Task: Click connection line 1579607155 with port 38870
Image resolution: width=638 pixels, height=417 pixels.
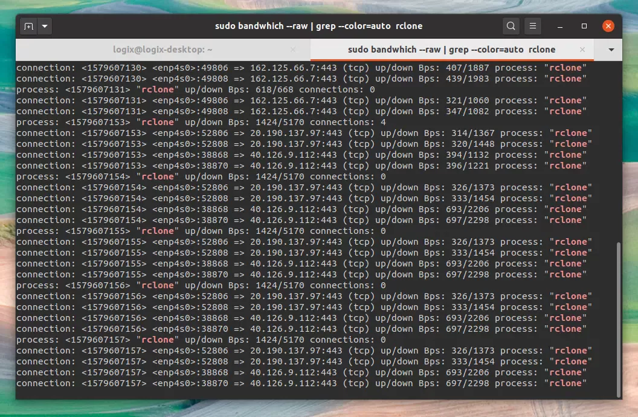Action: 301,274
